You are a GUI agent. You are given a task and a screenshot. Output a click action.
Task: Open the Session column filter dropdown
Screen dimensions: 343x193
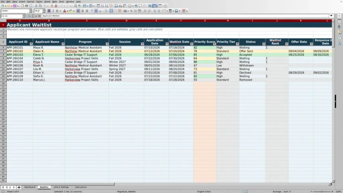[142, 44]
